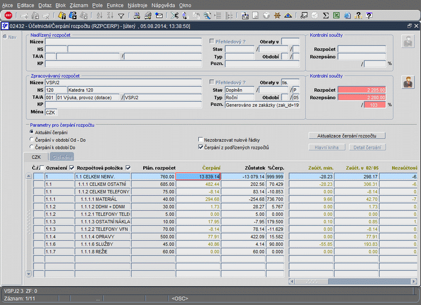Viewport: 421px width, 305px height.
Task: Click the envelope send mail icon
Action: tap(158, 15)
